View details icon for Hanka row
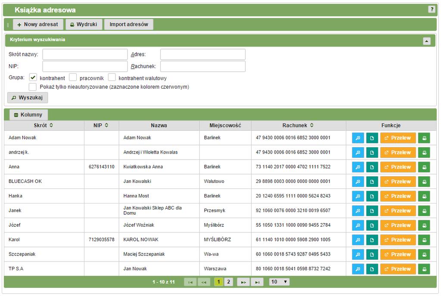 point(358,196)
